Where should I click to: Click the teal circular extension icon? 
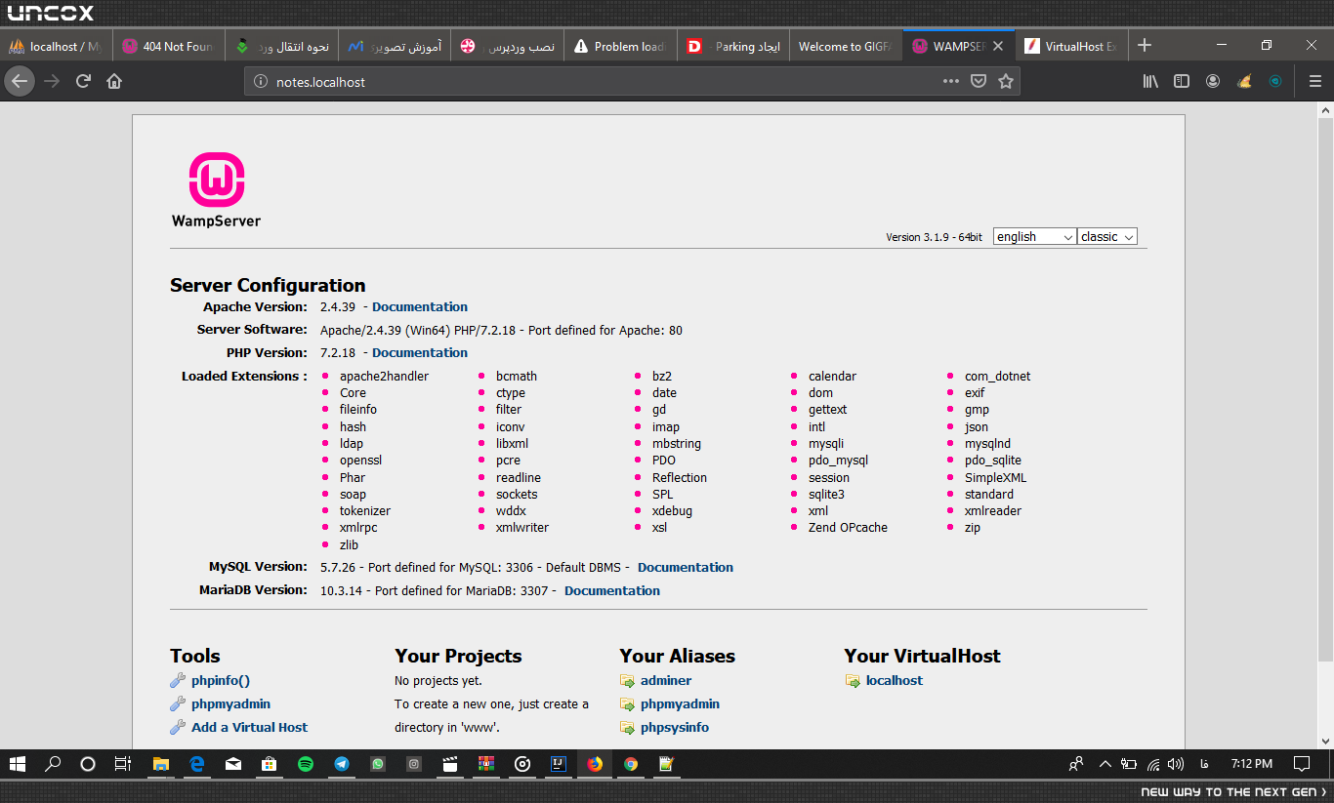click(1275, 81)
